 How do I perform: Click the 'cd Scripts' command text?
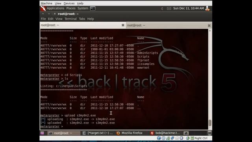(x=73, y=75)
